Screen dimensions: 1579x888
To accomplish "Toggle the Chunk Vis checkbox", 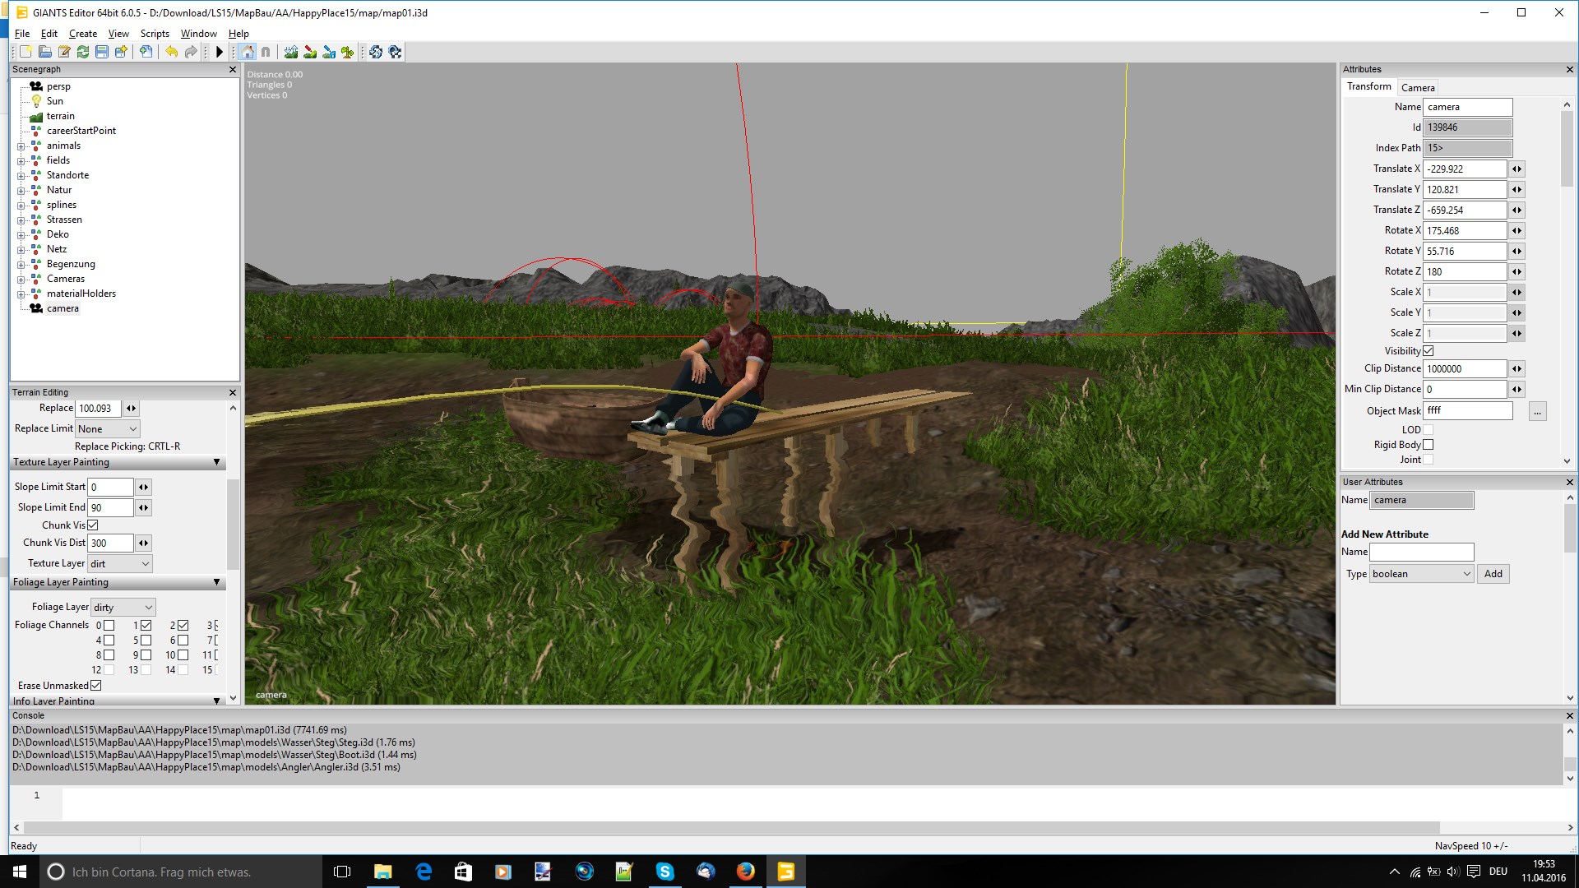I will (x=93, y=525).
